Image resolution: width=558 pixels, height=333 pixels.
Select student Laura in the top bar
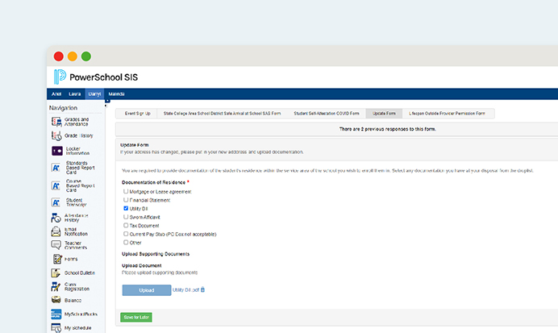coord(74,94)
